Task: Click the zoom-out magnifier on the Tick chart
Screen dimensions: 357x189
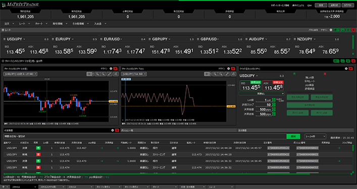Action: [221, 74]
